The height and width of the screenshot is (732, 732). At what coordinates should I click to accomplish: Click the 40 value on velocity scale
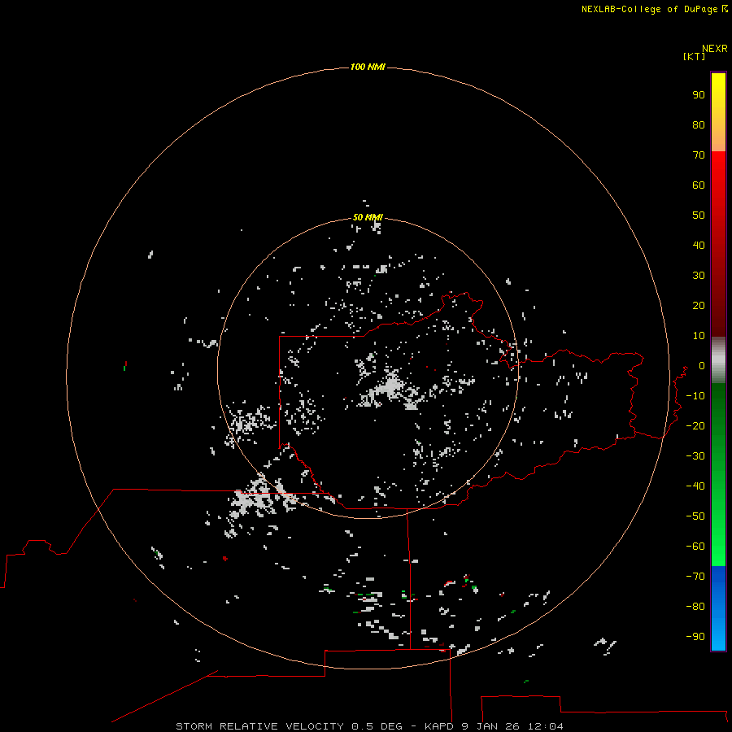coord(699,245)
